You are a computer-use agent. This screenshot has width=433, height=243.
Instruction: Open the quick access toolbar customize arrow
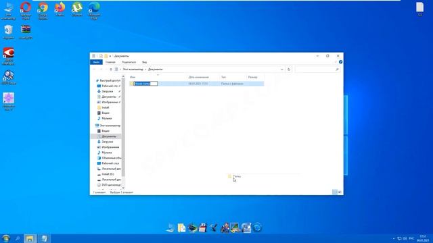click(x=110, y=56)
